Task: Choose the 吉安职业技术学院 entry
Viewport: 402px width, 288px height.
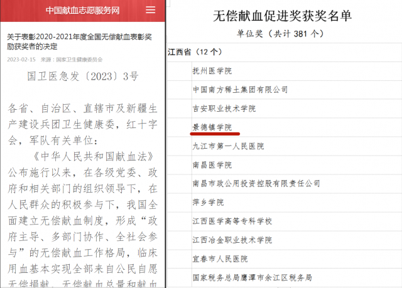Action: 224,109
